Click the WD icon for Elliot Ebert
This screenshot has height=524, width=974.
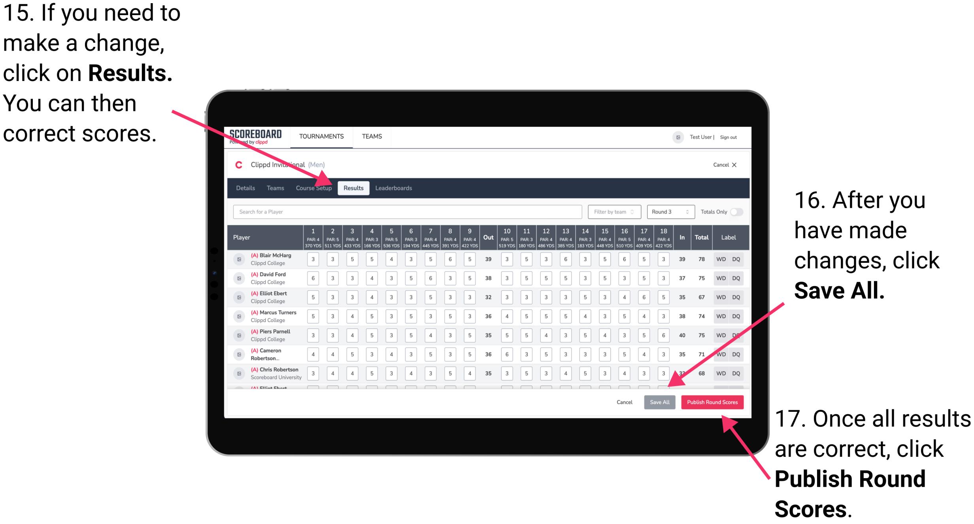pyautogui.click(x=720, y=298)
